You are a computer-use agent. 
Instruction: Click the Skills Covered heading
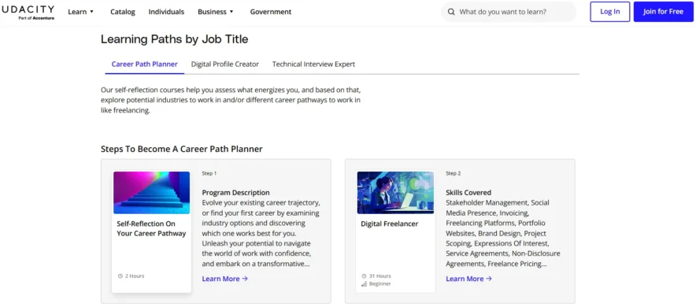[x=468, y=193]
